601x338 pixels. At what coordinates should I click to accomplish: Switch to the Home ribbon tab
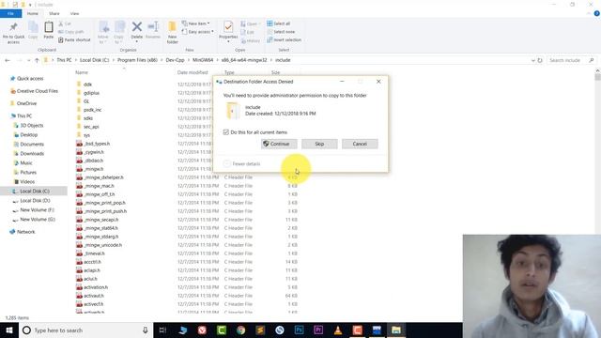33,13
